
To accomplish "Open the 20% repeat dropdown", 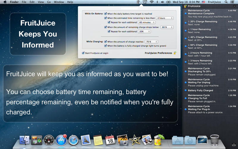I will click(x=144, y=31).
